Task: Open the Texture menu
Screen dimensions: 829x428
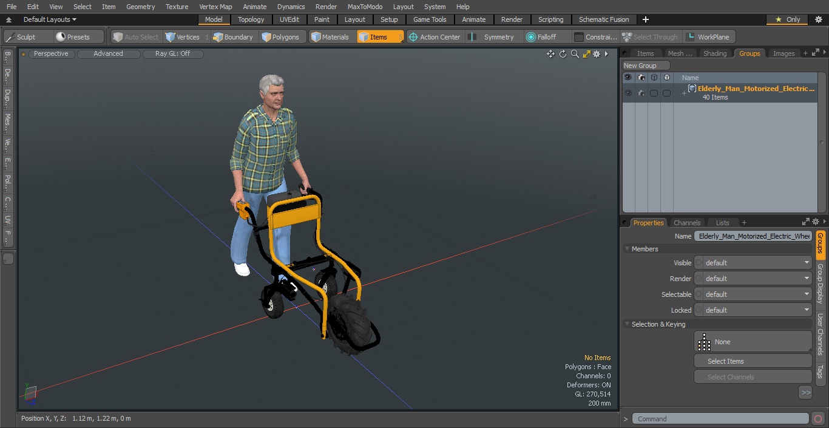Action: click(177, 7)
